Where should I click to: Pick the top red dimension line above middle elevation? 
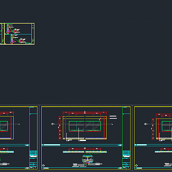tap(85, 112)
